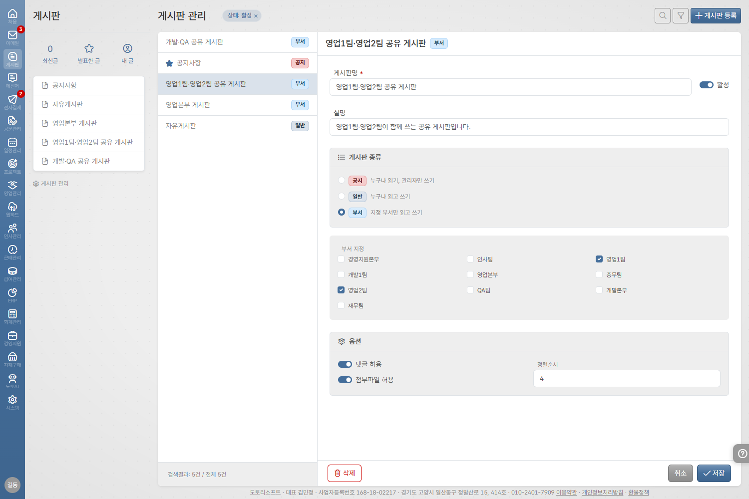
Task: Open the help question mark icon
Action: 743,454
